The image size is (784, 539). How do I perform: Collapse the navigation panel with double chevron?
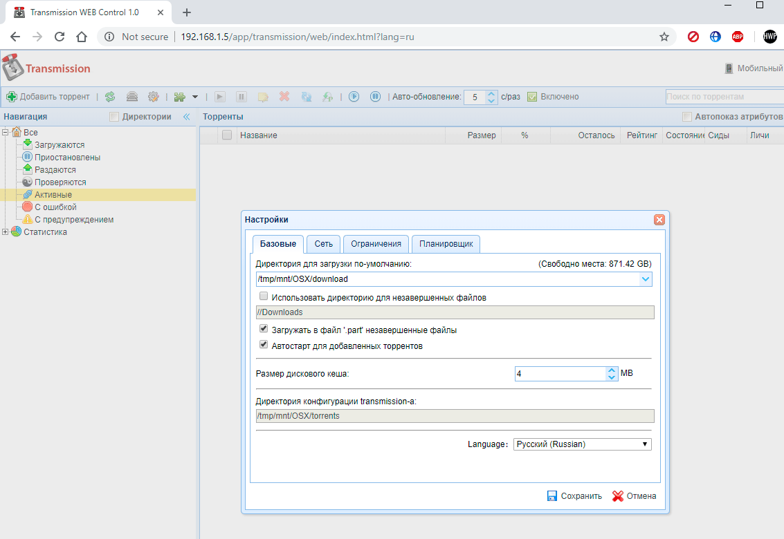click(x=186, y=117)
